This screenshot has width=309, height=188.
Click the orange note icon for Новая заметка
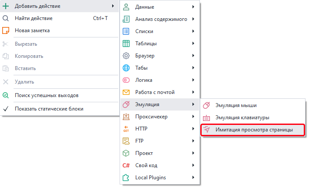tap(6, 30)
